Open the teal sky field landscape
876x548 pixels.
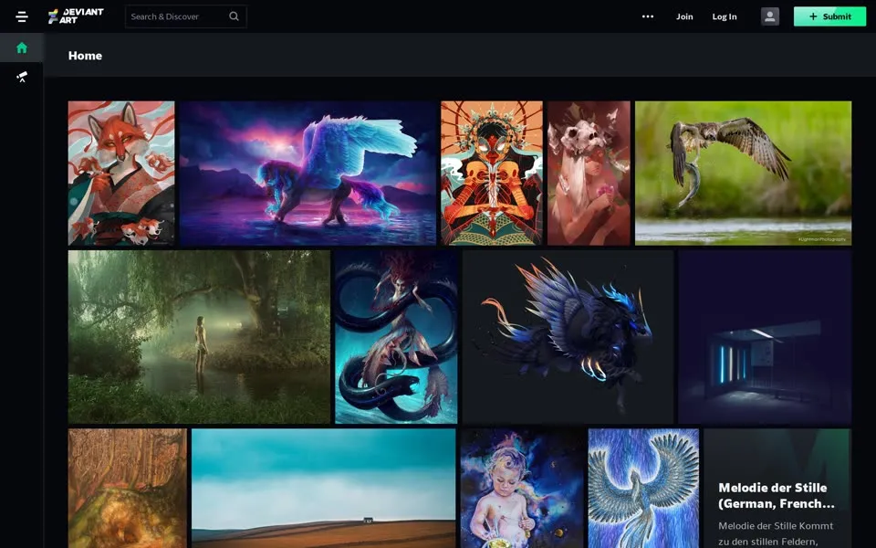(x=323, y=488)
